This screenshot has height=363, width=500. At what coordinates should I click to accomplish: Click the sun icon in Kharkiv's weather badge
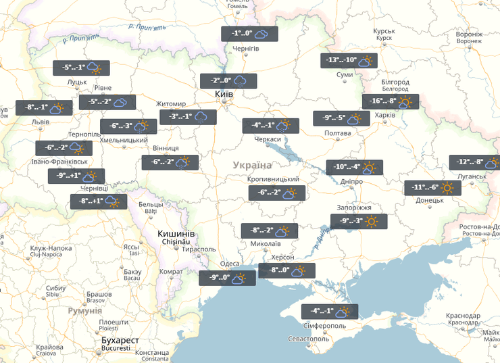click(405, 102)
